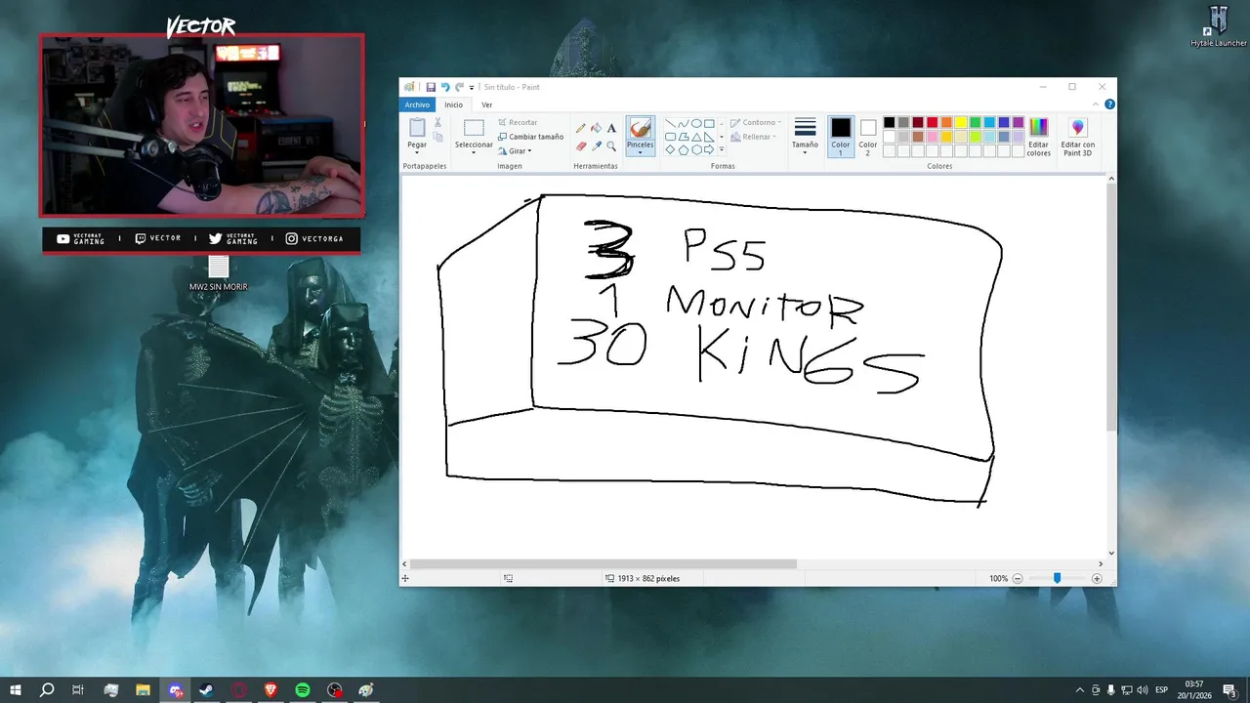
Task: Open the Contorno outline dropdown
Action: click(x=756, y=123)
